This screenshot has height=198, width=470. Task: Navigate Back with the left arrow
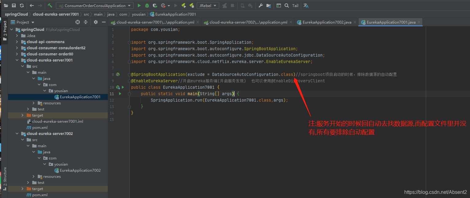[32, 6]
